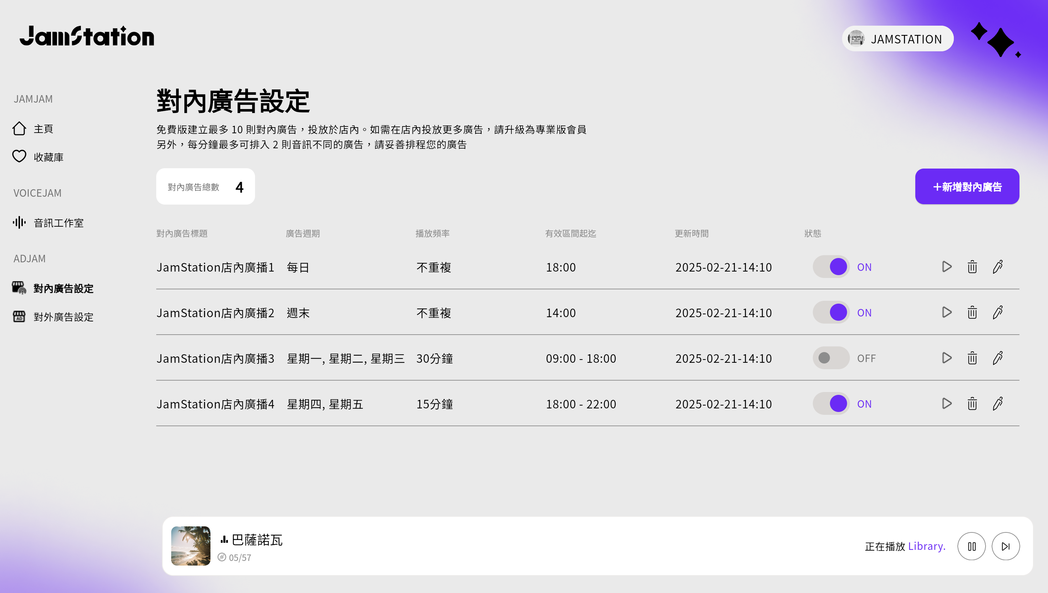Delete the JamStation店內廣播4 ad
Viewport: 1048px width, 593px height.
pyautogui.click(x=972, y=404)
